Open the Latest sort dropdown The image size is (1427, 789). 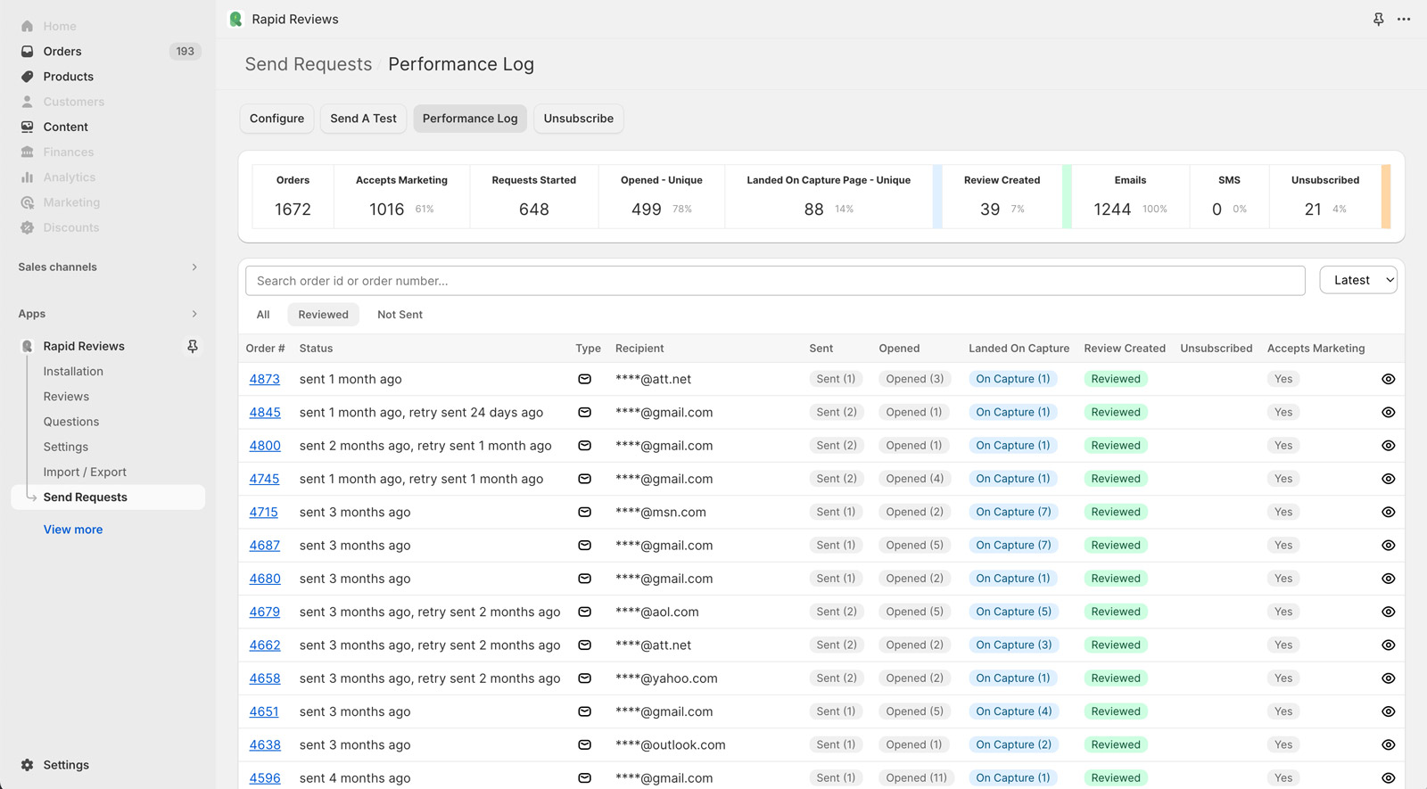1357,280
